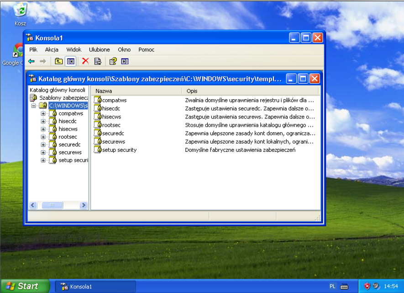The height and width of the screenshot is (293, 404).
Task: Open the Widok menu
Action: click(x=73, y=49)
